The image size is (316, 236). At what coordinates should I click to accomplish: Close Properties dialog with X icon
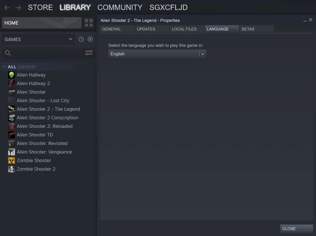(311, 20)
